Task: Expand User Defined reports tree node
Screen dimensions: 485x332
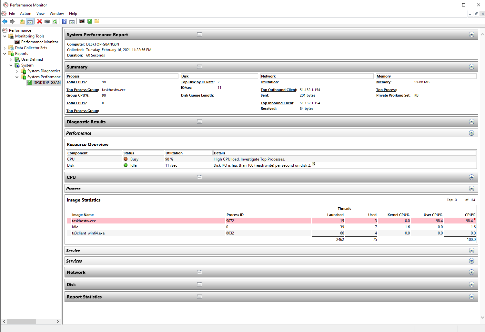Action: (x=11, y=59)
